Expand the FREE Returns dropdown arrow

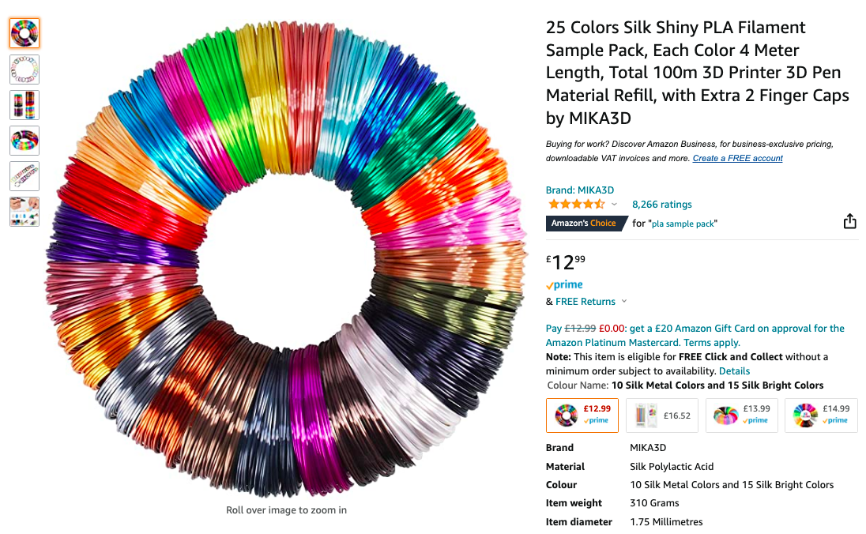pyautogui.click(x=624, y=302)
